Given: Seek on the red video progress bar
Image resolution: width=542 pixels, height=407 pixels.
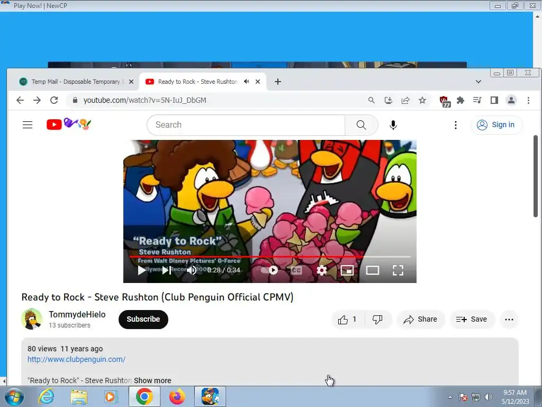Looking at the screenshot, I should pyautogui.click(x=270, y=256).
